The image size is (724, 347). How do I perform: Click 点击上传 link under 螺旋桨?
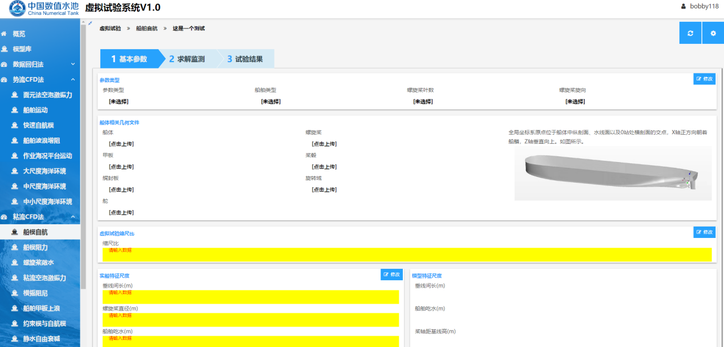click(x=323, y=144)
